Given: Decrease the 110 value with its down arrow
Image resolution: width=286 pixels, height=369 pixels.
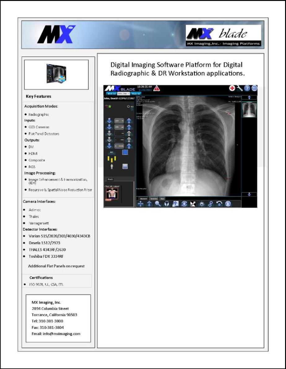Looking at the screenshot, I should 109,121.
